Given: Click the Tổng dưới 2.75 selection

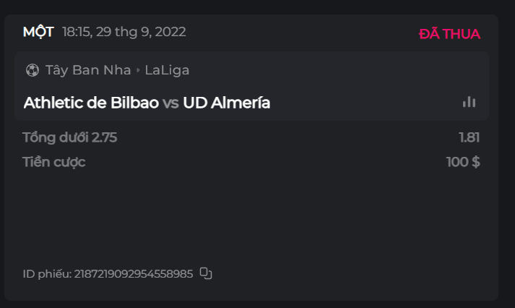Looking at the screenshot, I should (x=69, y=137).
